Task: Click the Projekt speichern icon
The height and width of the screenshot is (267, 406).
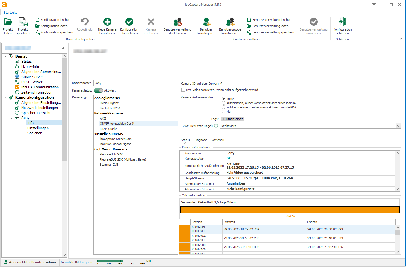Action: coord(23,22)
